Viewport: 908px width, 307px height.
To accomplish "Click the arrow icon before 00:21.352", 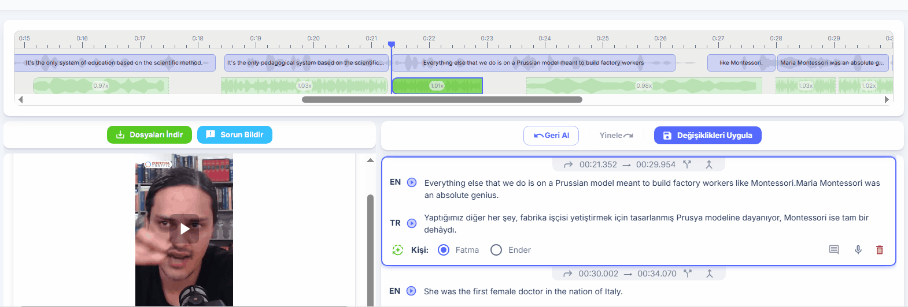I will click(x=568, y=164).
